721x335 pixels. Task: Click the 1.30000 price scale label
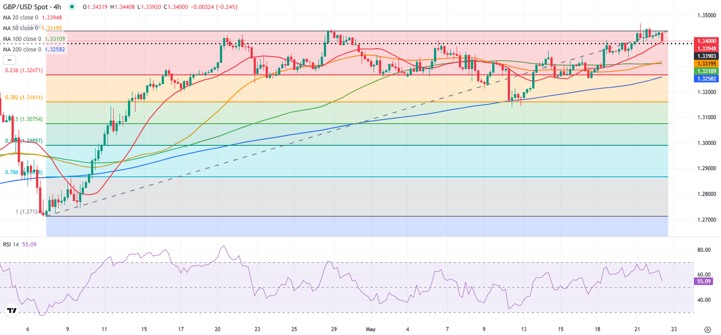(707, 143)
